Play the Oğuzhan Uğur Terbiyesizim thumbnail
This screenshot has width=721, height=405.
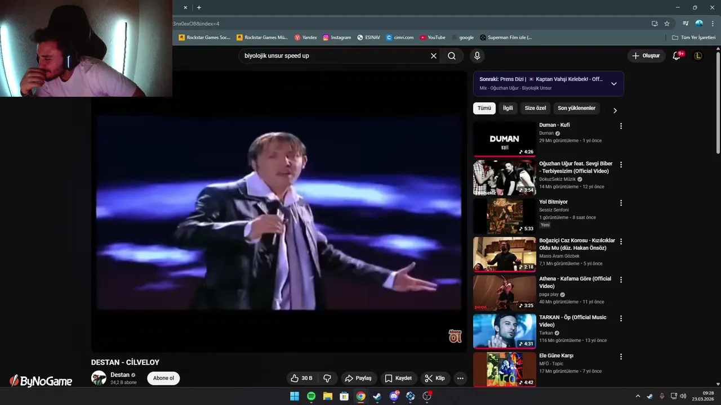click(x=504, y=177)
